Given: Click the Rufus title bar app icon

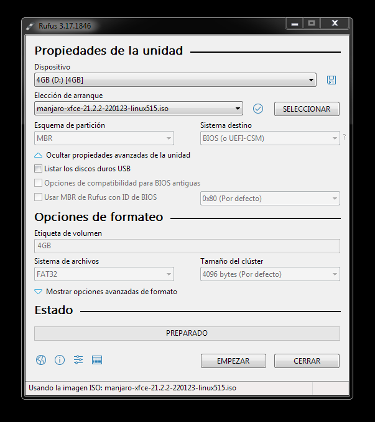Looking at the screenshot, I should click(30, 26).
